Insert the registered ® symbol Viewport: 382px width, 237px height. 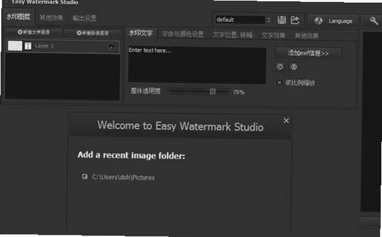[x=294, y=67]
